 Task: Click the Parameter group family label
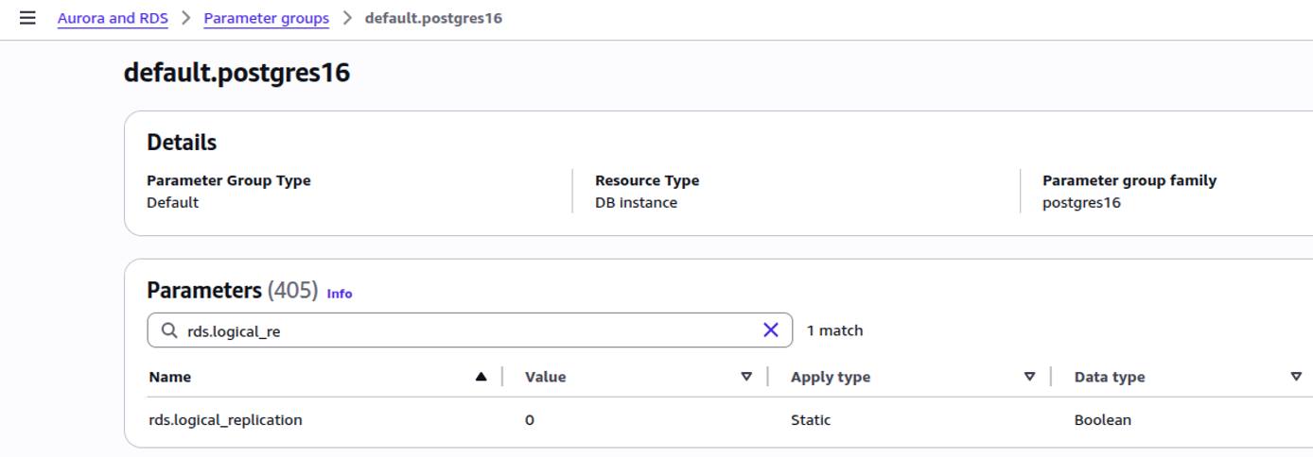click(x=1129, y=180)
